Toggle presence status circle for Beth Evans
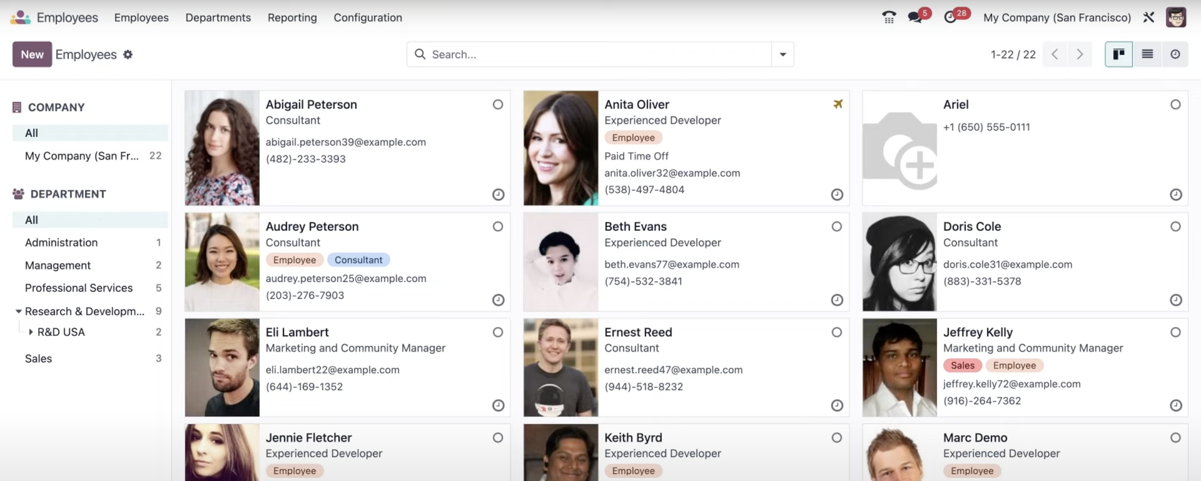Screen dimensions: 1201x481 (836, 226)
